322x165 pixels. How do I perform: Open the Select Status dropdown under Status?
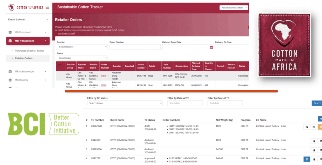point(82,58)
